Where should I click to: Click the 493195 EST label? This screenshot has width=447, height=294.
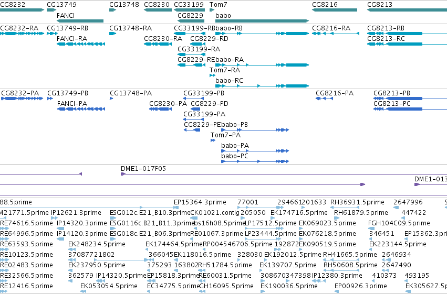pyautogui.click(x=417, y=276)
